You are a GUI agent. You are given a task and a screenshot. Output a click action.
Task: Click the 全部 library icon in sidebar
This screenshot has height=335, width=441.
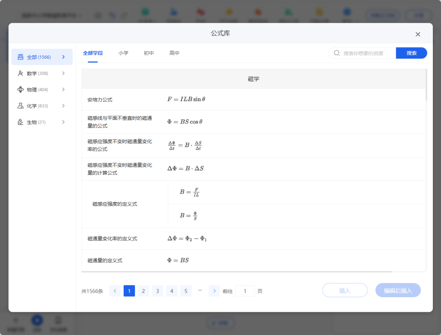coord(21,57)
